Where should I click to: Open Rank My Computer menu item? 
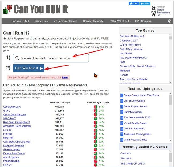tap(93, 21)
